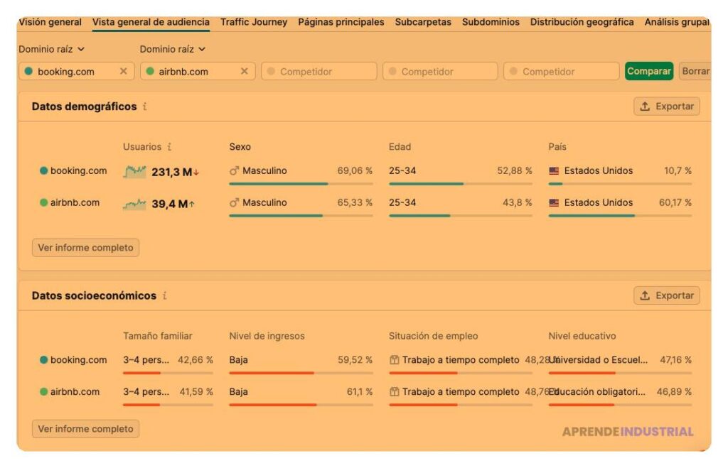Export the Datos demográficos data
This screenshot has width=728, height=468.
pos(667,107)
